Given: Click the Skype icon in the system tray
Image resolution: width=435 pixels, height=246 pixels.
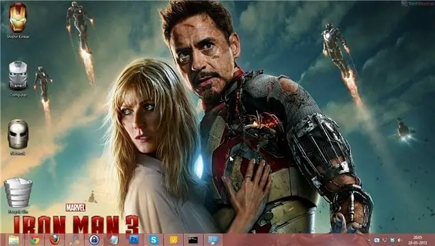Looking at the screenshot, I should point(377,240).
